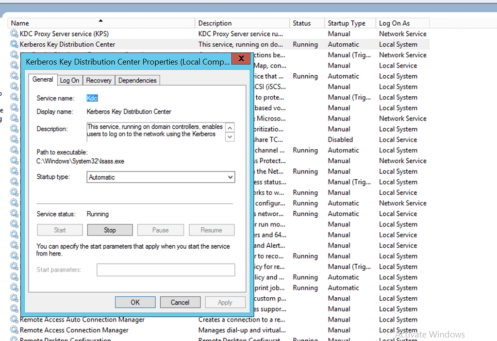Click the gear icon beside KDC Proxy Server service
The height and width of the screenshot is (341, 497).
coord(14,34)
